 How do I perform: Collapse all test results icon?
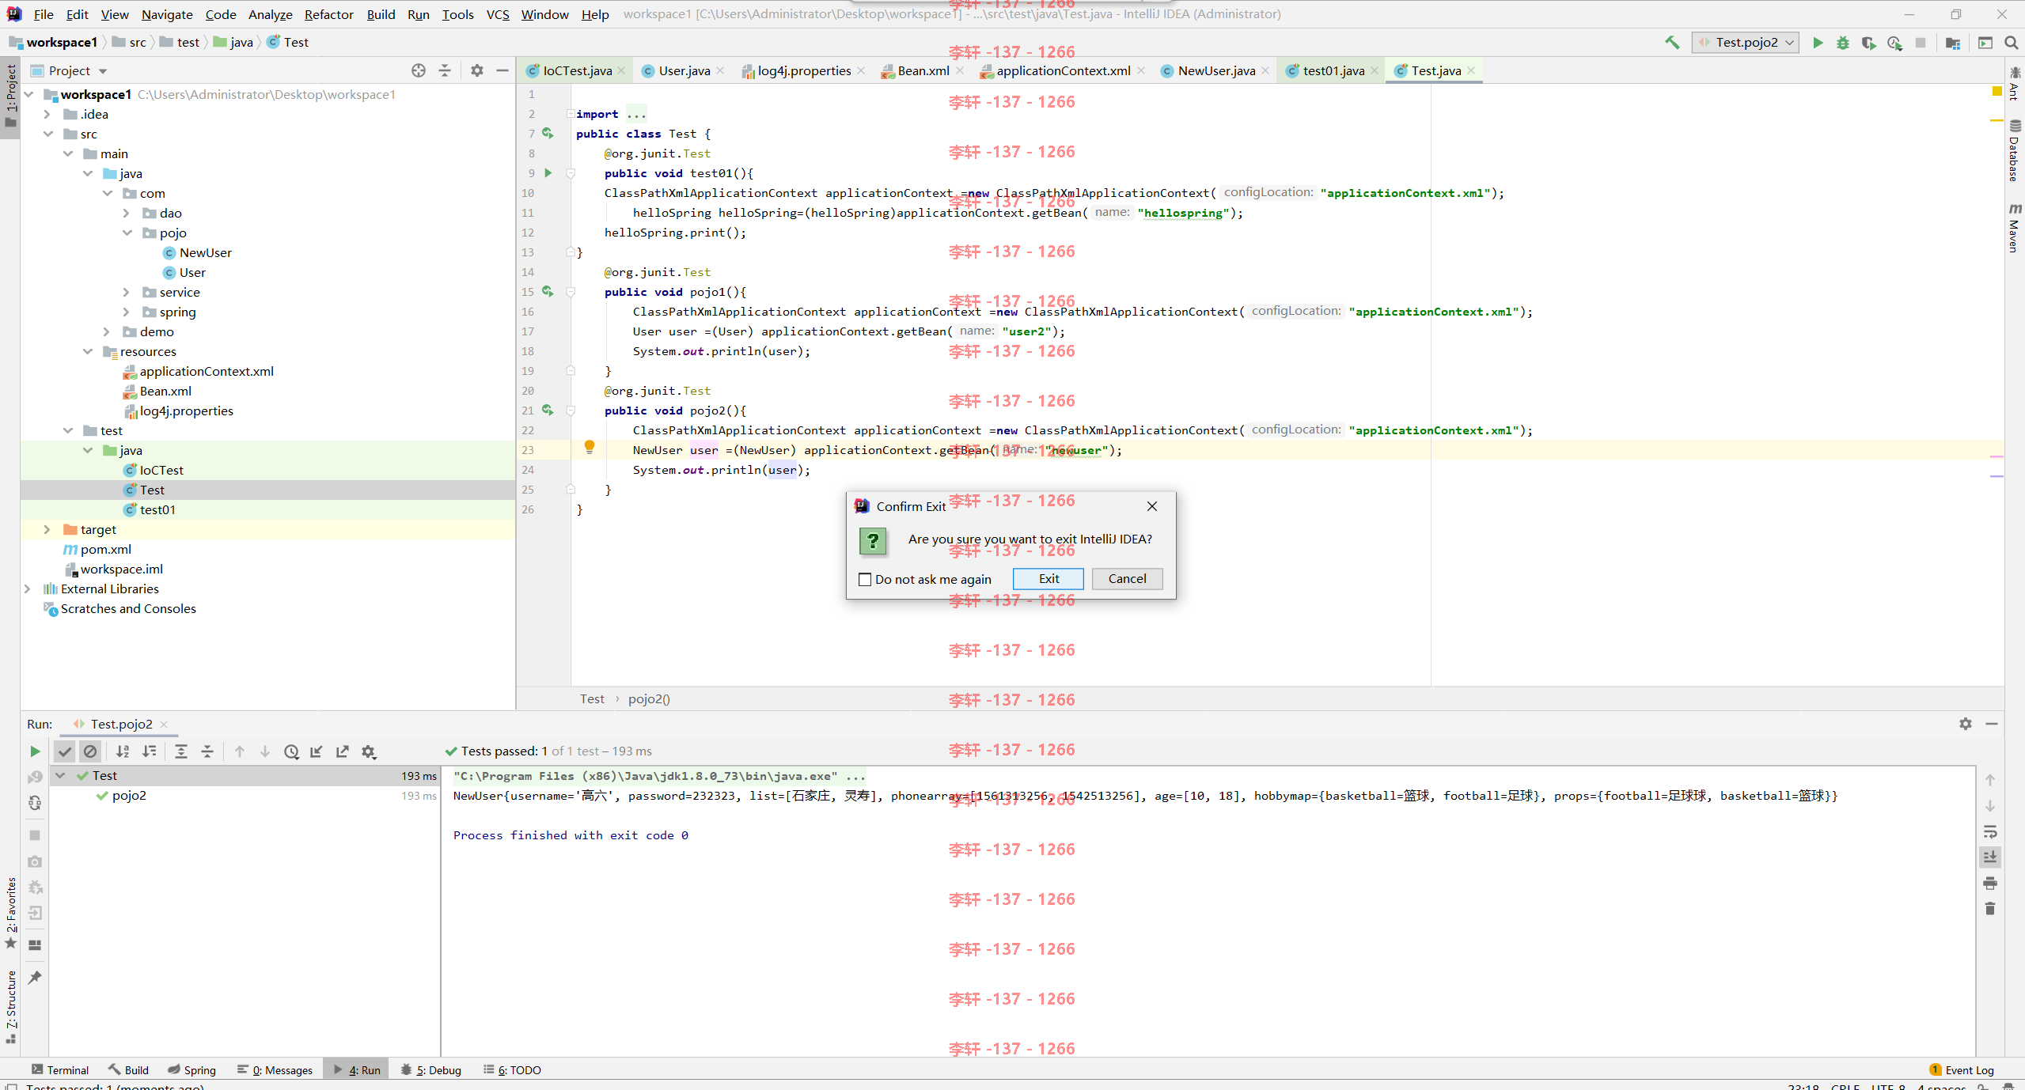coord(207,751)
